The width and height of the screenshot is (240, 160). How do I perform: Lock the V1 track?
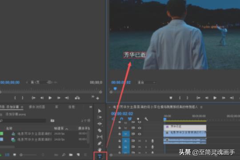coord(120,134)
